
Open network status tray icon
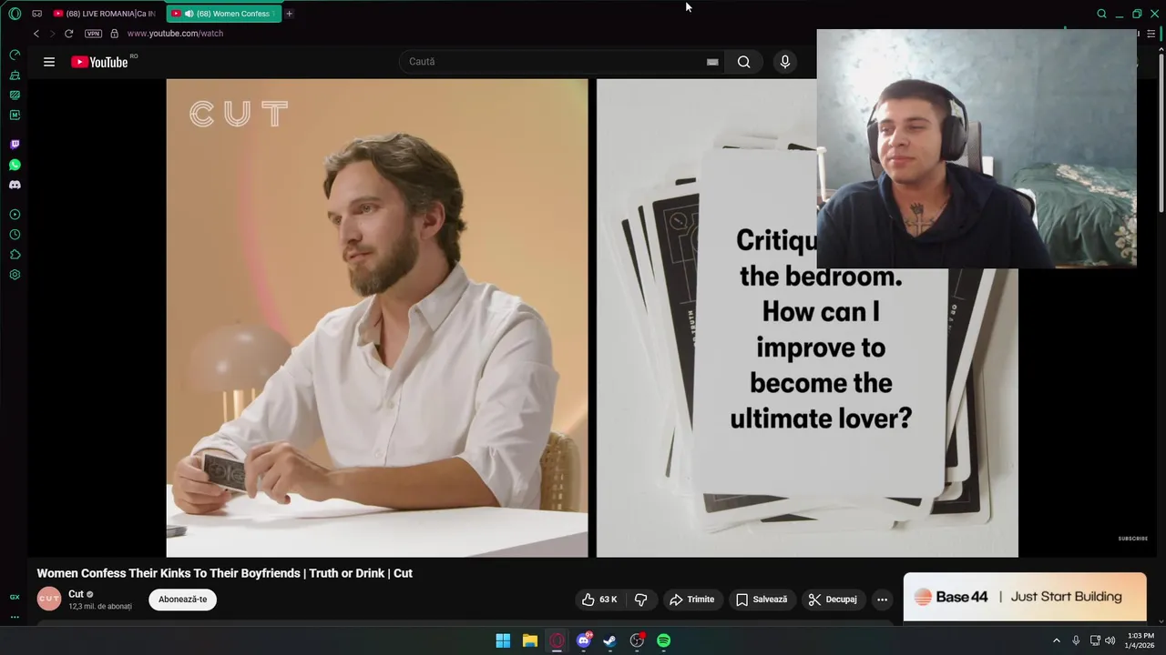[1095, 640]
